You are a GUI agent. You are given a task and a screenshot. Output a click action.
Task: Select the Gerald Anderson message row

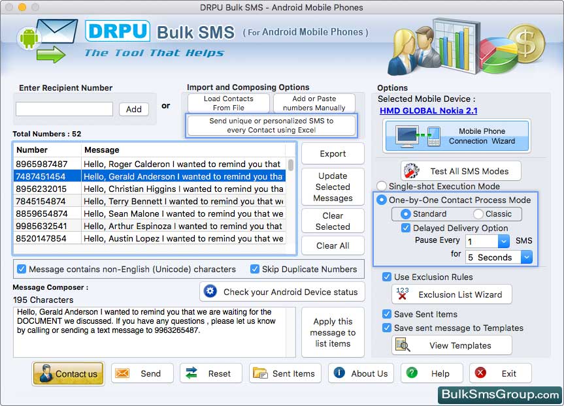coord(150,176)
